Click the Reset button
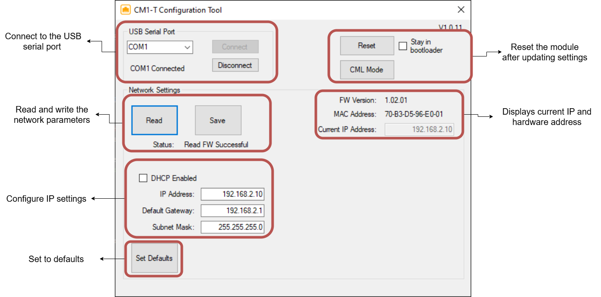Image resolution: width=601 pixels, height=297 pixels. coord(367,46)
